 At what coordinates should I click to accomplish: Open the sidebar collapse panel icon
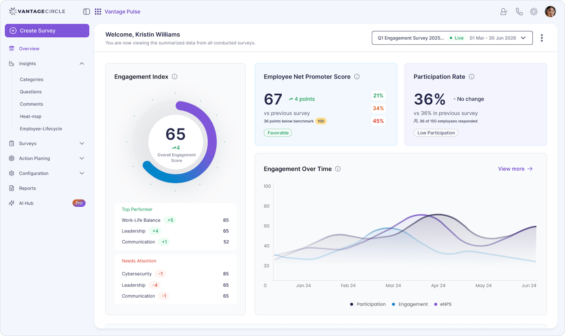[x=86, y=11]
